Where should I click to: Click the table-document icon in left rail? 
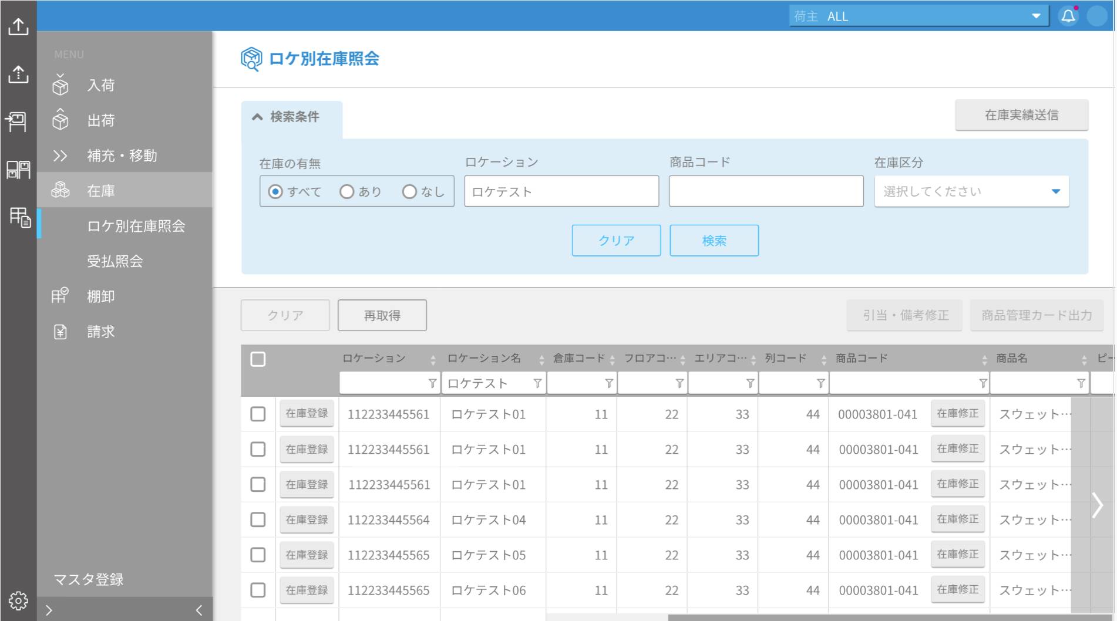[19, 217]
